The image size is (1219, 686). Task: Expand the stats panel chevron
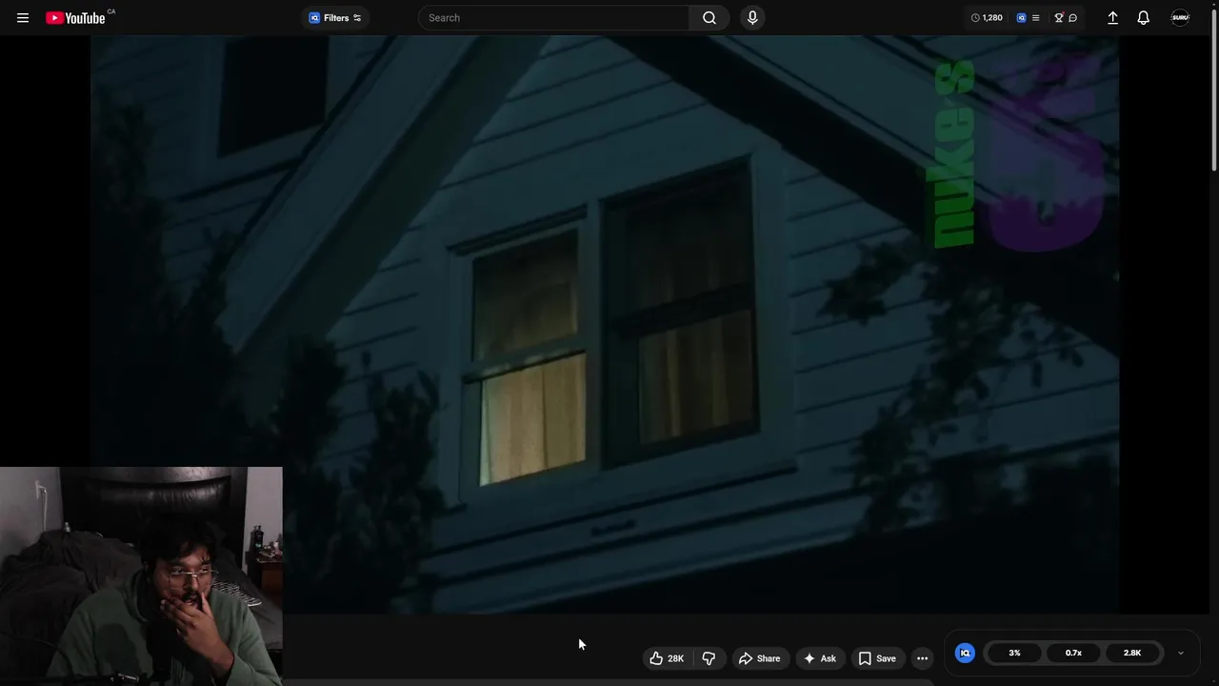pyautogui.click(x=1181, y=653)
